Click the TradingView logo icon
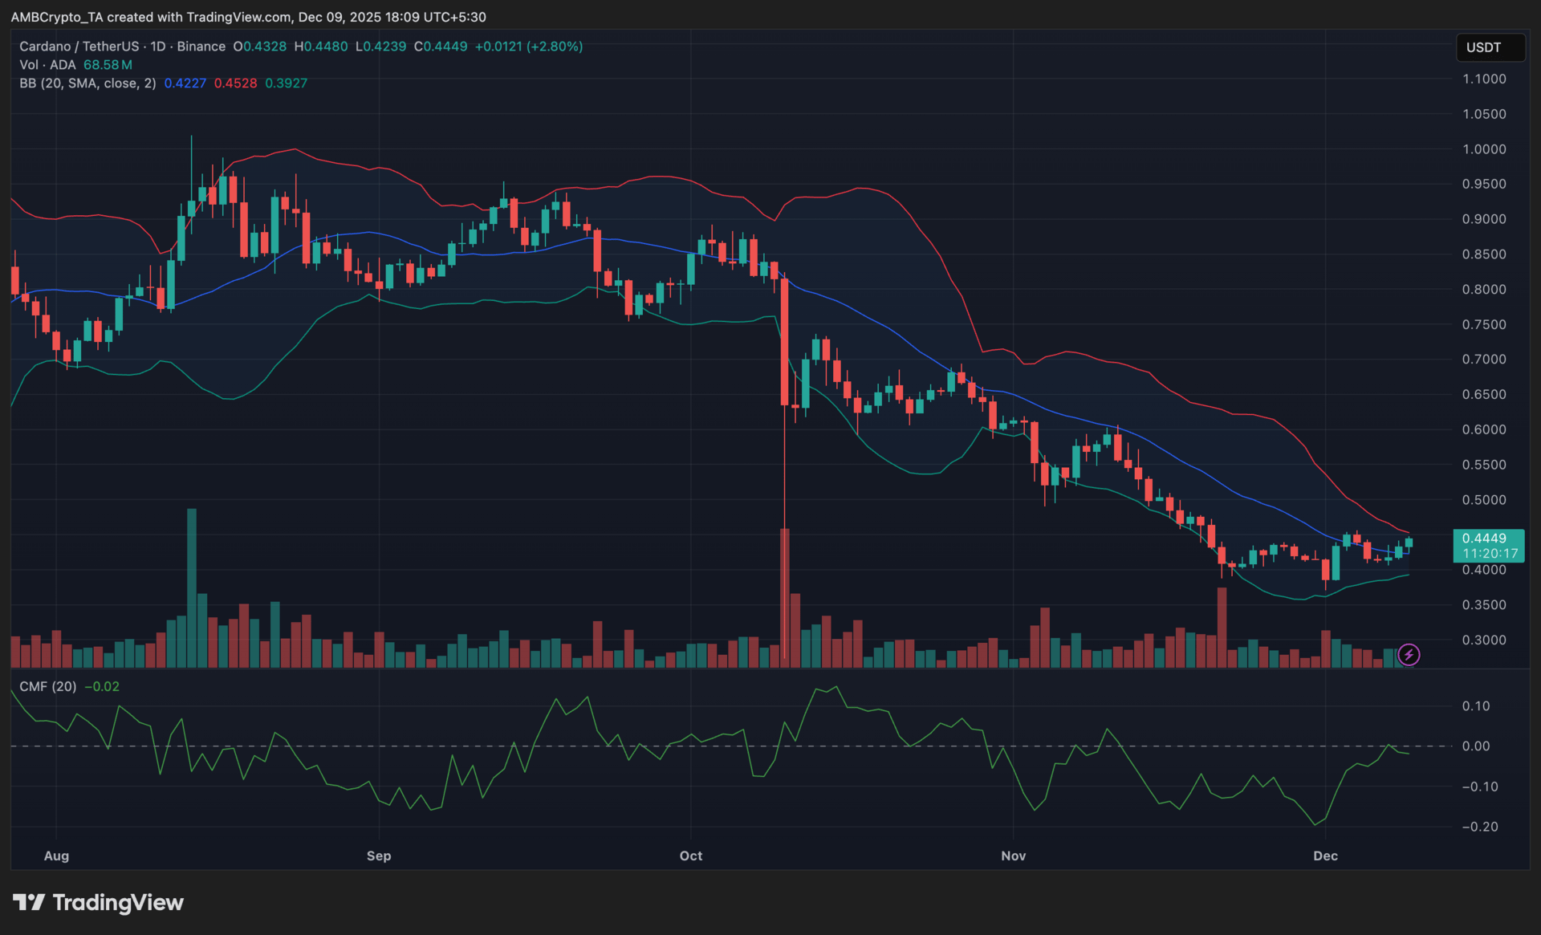The width and height of the screenshot is (1541, 935). click(29, 902)
